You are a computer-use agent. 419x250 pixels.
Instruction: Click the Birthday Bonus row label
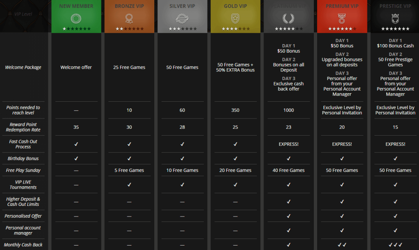(x=23, y=158)
